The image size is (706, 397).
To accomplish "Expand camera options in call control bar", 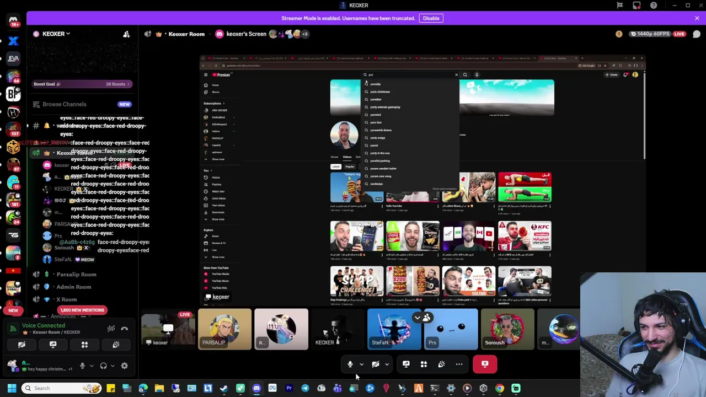I will pos(387,364).
